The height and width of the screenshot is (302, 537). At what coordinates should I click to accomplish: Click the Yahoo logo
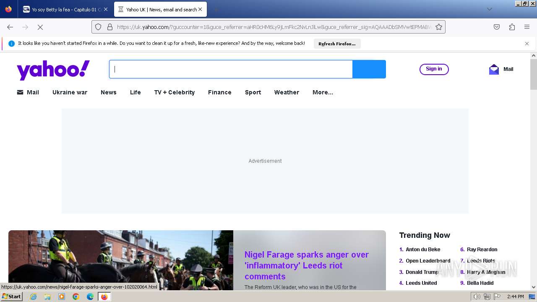coord(53,70)
